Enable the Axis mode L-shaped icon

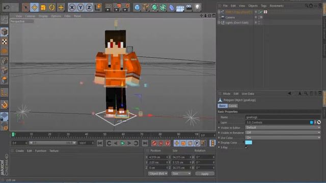[5, 93]
